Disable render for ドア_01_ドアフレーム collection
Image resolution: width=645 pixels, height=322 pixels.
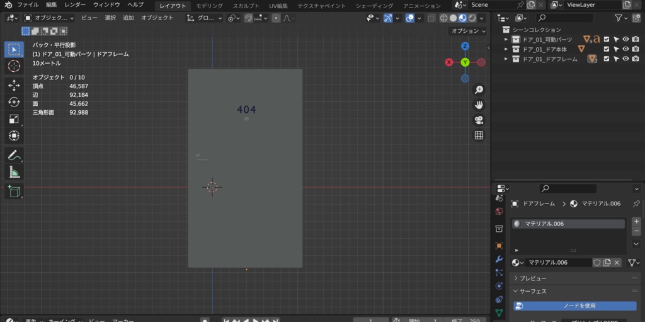[x=636, y=59]
